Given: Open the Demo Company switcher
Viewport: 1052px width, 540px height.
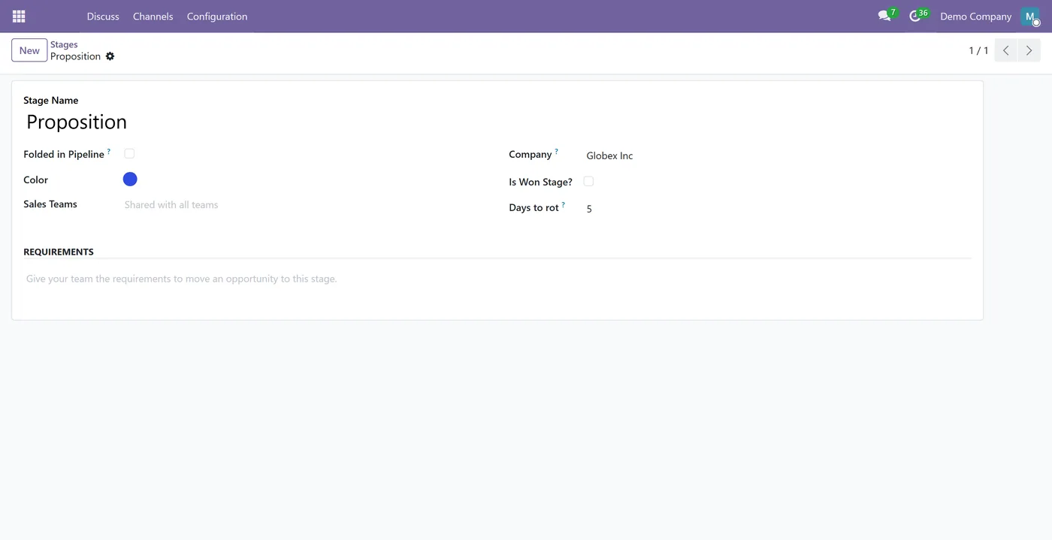Looking at the screenshot, I should [x=975, y=16].
